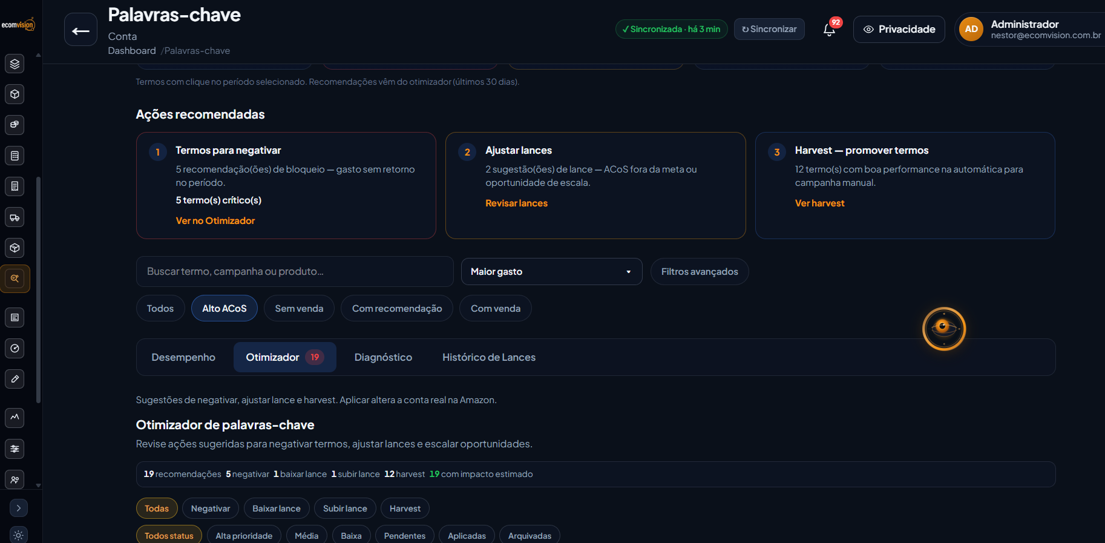The image size is (1105, 543).
Task: Toggle Privacidade eye button
Action: pyautogui.click(x=899, y=29)
